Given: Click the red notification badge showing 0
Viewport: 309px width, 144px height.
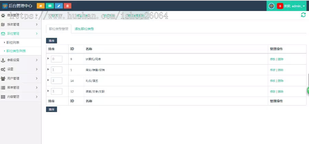Looking at the screenshot, I should tap(280, 6).
